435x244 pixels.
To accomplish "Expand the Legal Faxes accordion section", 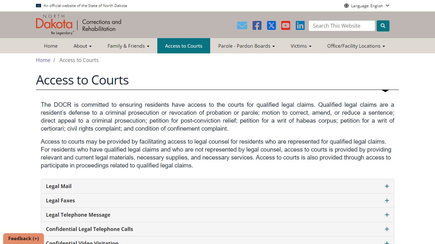I will (x=217, y=200).
